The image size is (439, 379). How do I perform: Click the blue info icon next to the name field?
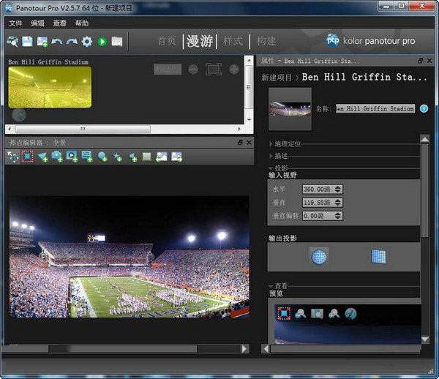[x=423, y=108]
